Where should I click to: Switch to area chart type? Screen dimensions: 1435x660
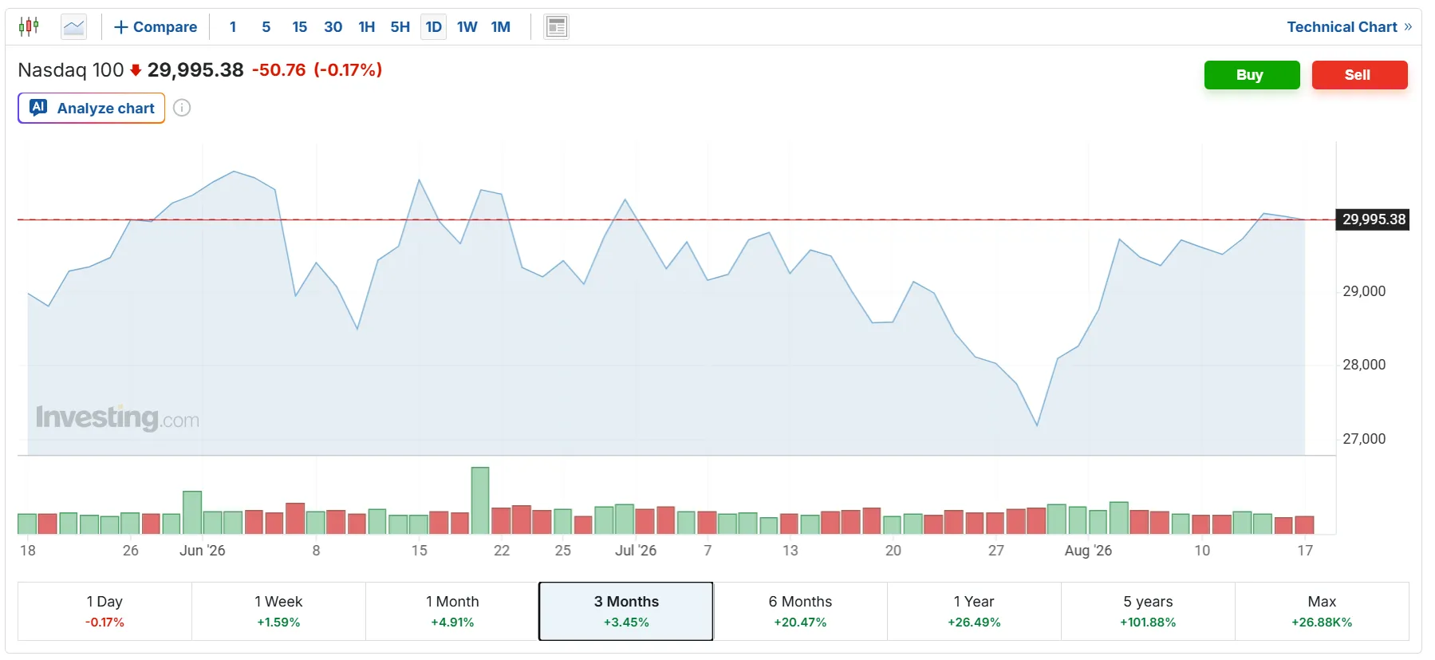[74, 27]
